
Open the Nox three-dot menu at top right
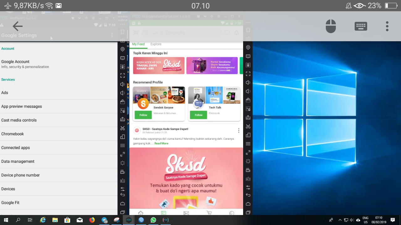point(387,26)
